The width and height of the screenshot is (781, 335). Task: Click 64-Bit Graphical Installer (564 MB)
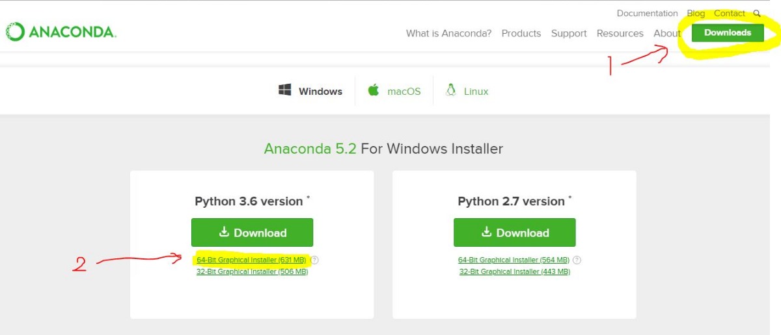(514, 260)
